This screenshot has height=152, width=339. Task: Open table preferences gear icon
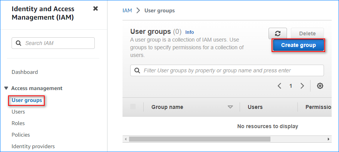(320, 86)
